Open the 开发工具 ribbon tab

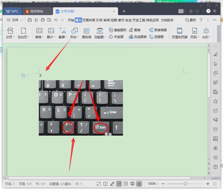tap(139, 20)
